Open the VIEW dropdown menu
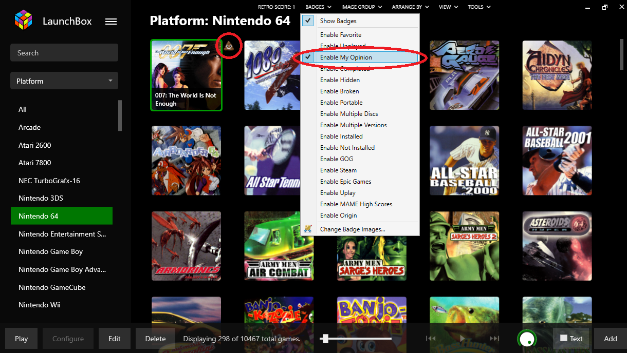 tap(448, 7)
